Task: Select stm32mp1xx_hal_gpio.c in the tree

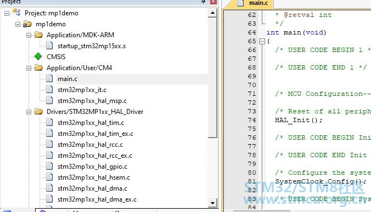Action: [x=92, y=167]
